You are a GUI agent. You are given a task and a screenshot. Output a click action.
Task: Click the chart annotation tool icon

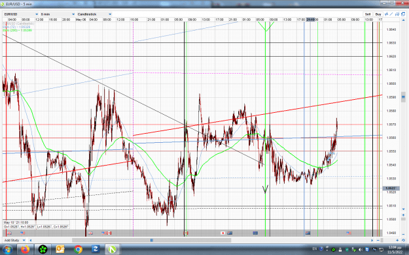[397, 14]
